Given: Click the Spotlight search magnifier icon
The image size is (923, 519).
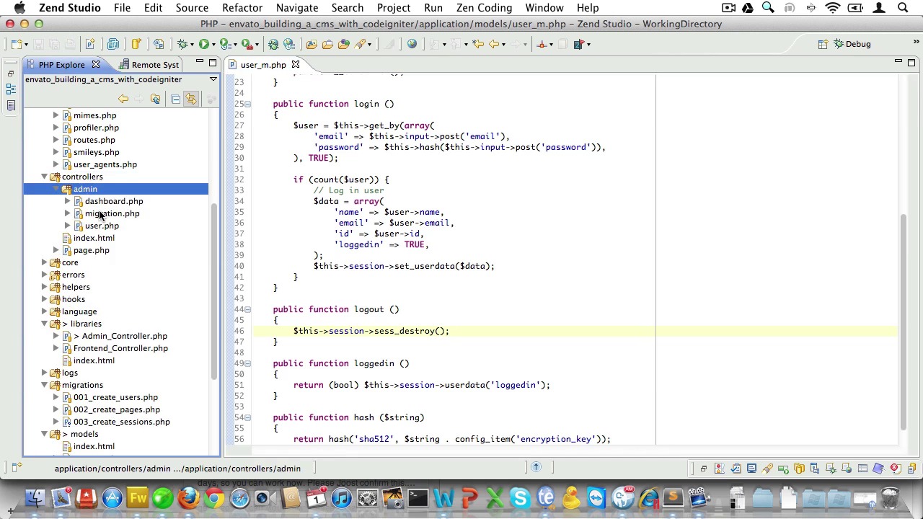Looking at the screenshot, I should tap(902, 8).
